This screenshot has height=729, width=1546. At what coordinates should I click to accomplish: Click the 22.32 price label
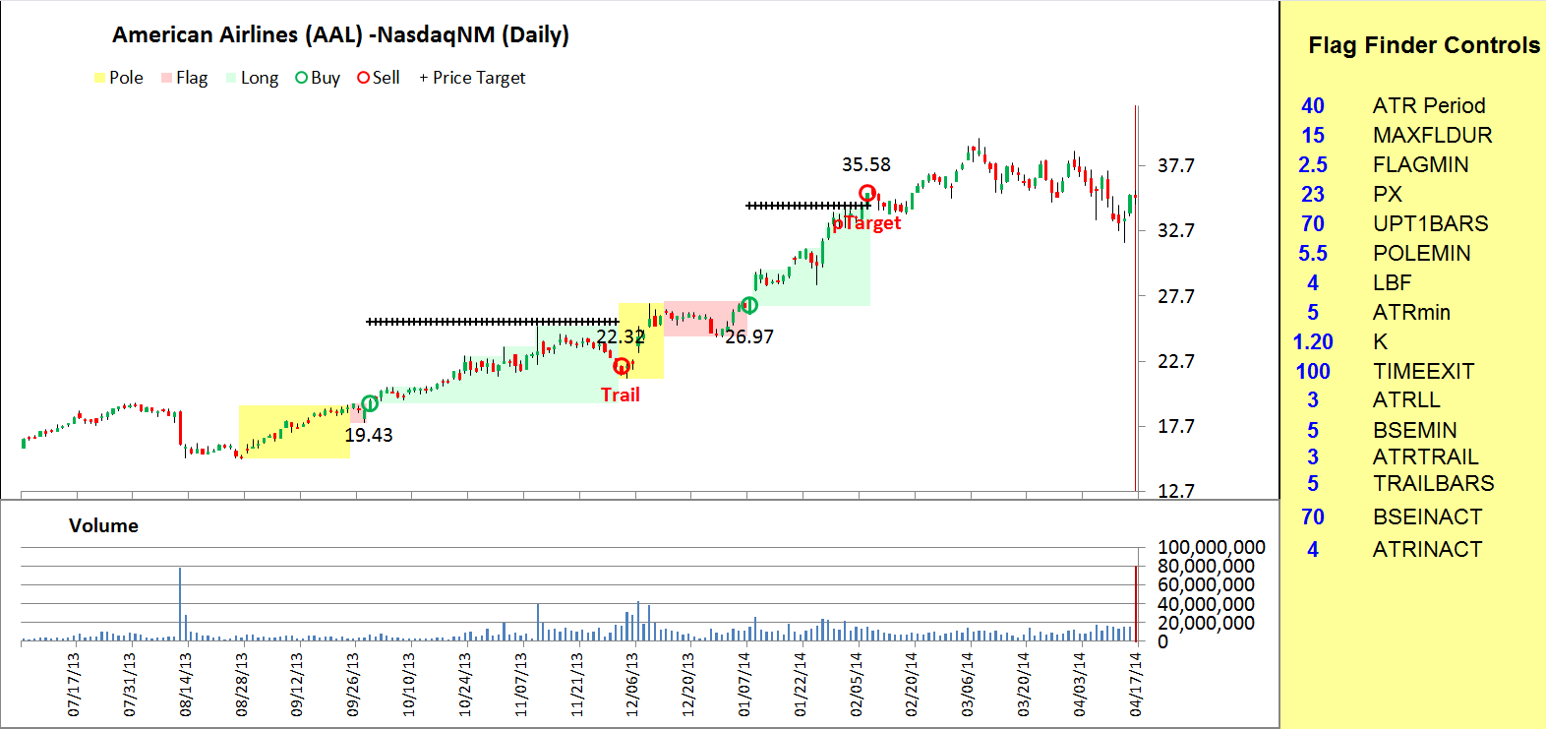[621, 336]
